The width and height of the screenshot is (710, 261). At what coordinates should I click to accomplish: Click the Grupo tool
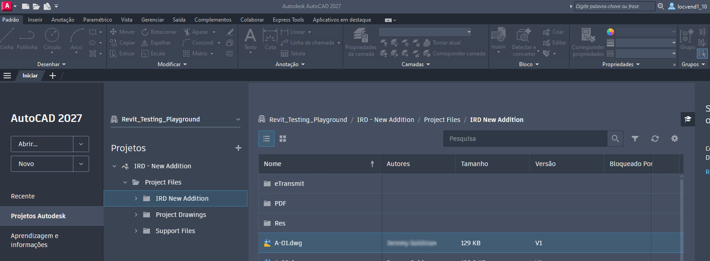[687, 39]
